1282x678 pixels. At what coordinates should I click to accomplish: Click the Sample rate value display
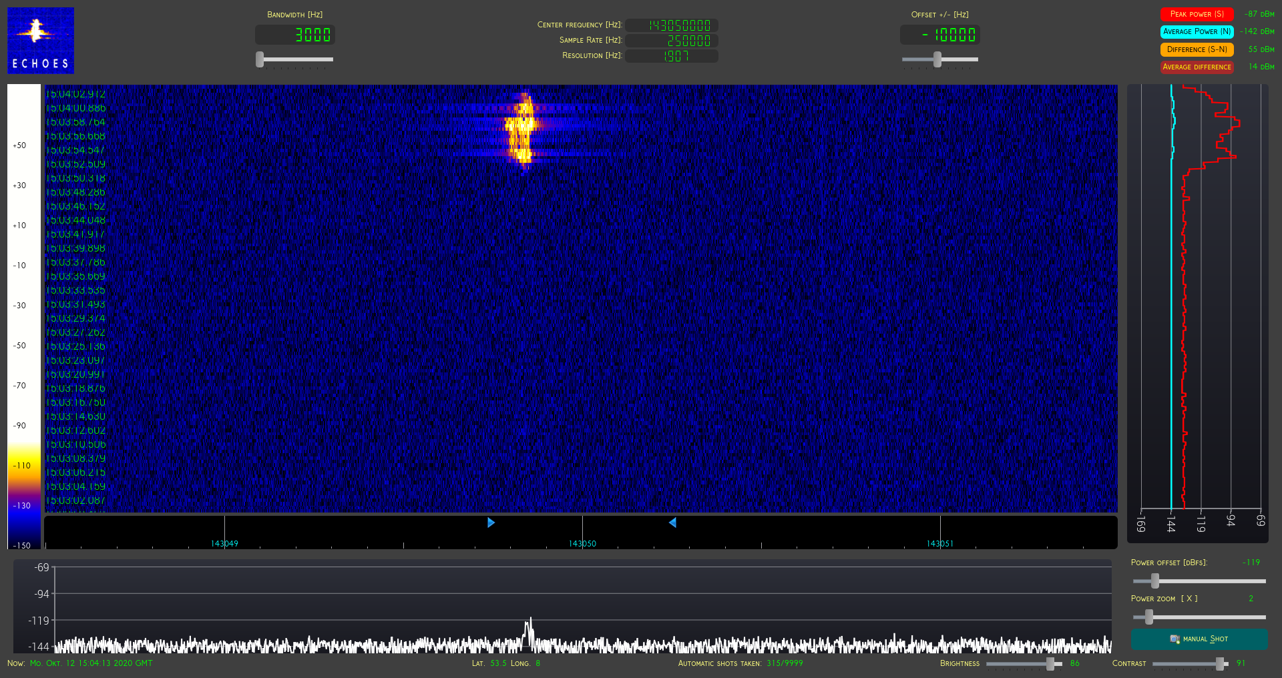672,41
